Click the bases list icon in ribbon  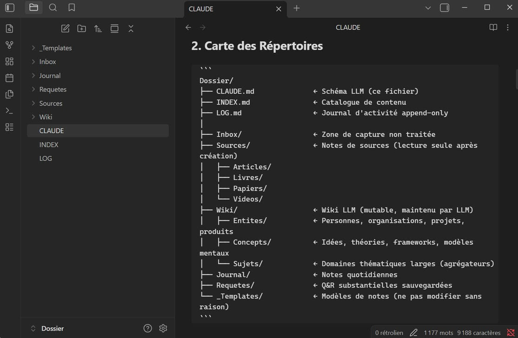(x=10, y=127)
